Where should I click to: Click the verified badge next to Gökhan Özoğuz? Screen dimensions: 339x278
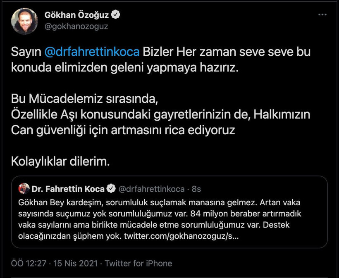click(x=115, y=13)
